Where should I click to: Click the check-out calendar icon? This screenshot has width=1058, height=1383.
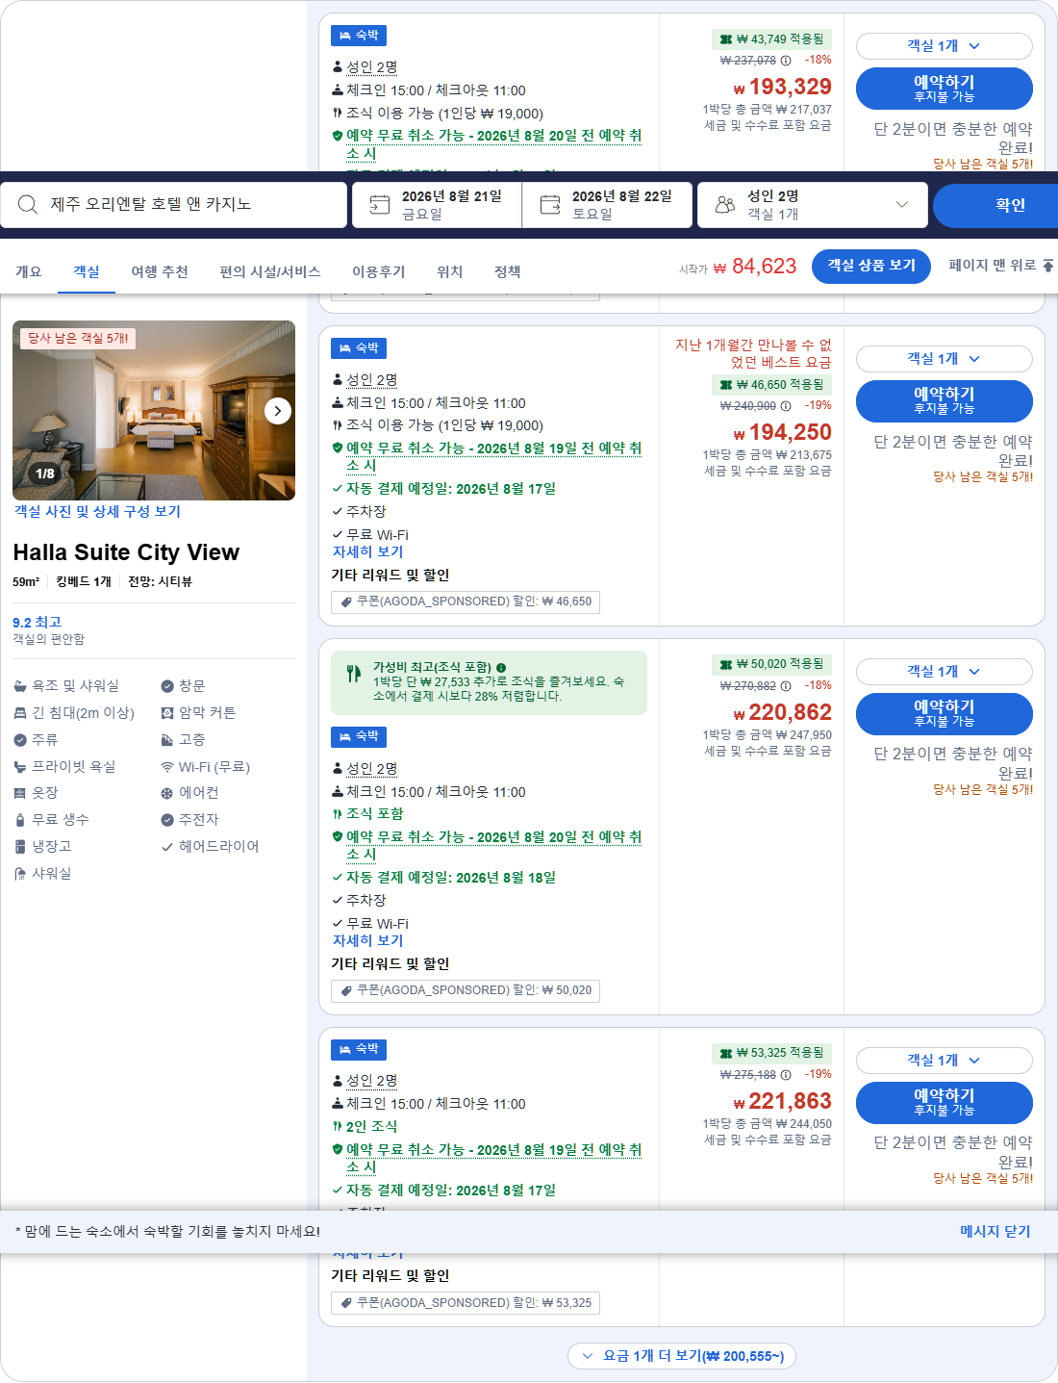(550, 204)
